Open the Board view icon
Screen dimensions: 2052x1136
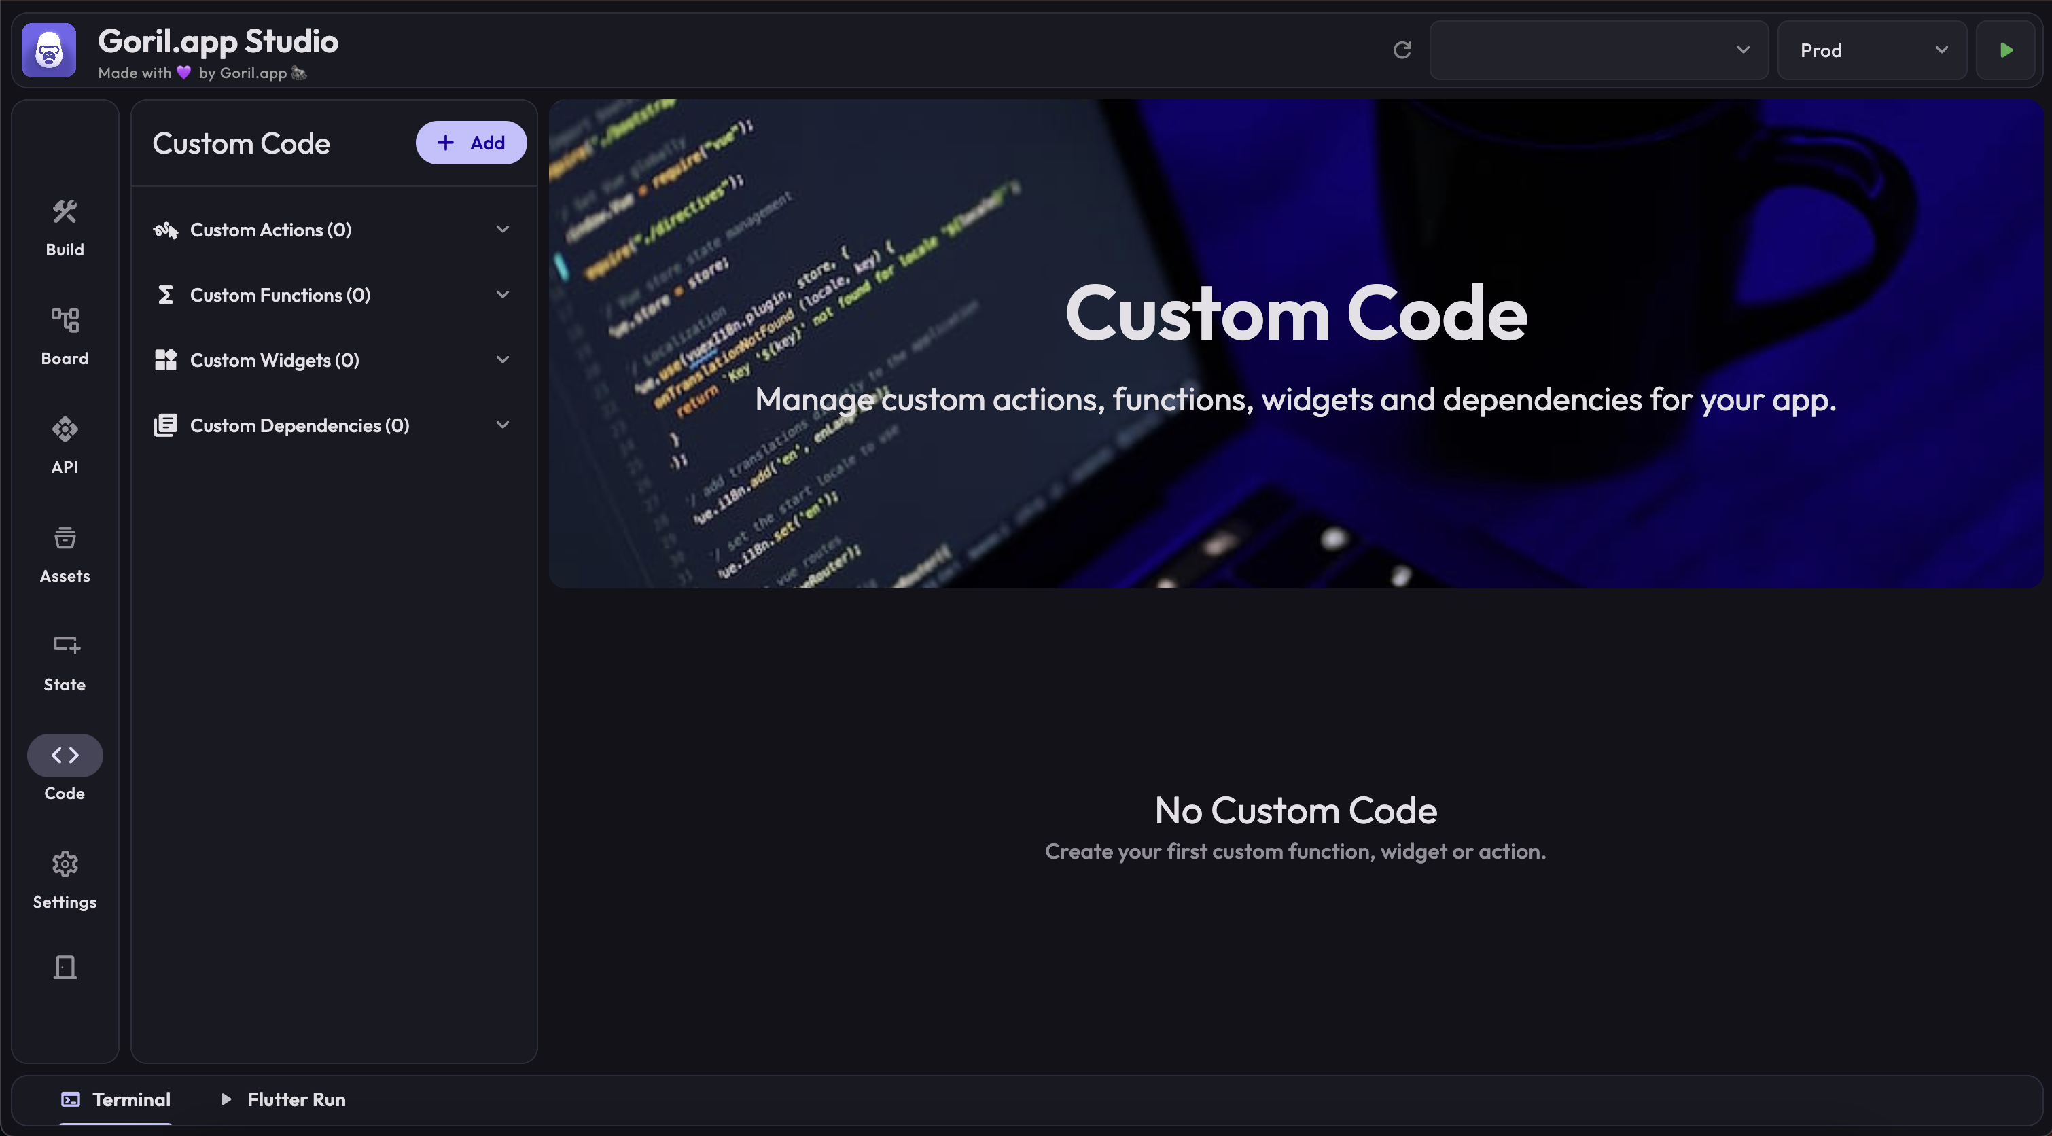[65, 336]
